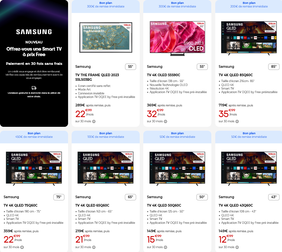Click the 43" size badge
Image resolution: width=282 pixels, height=252 pixels.
274,197
